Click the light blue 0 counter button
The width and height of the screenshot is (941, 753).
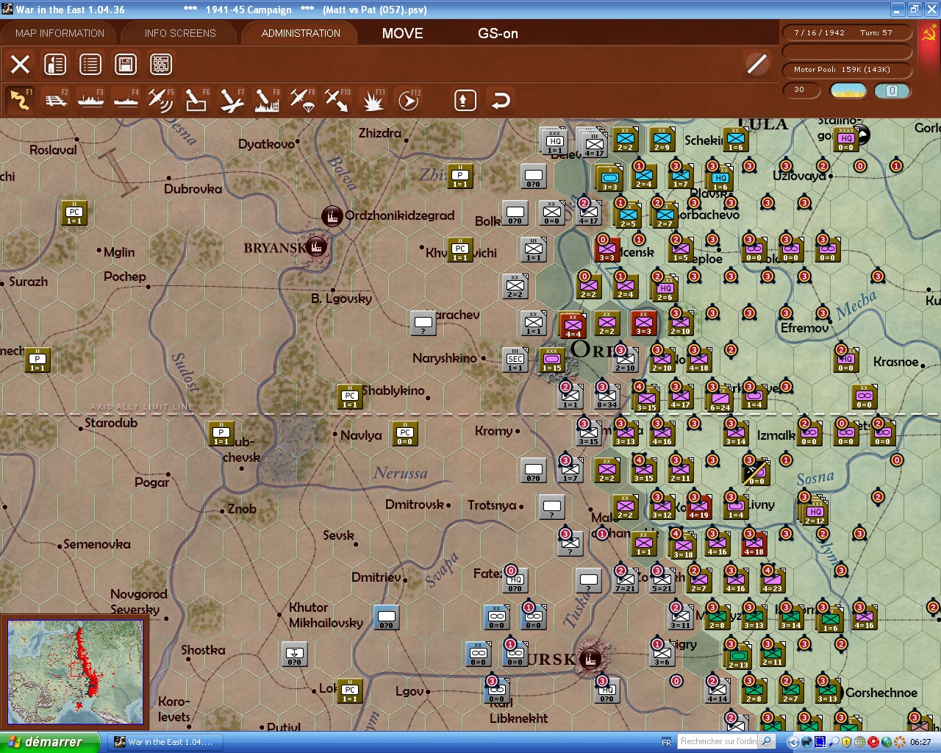coord(892,90)
